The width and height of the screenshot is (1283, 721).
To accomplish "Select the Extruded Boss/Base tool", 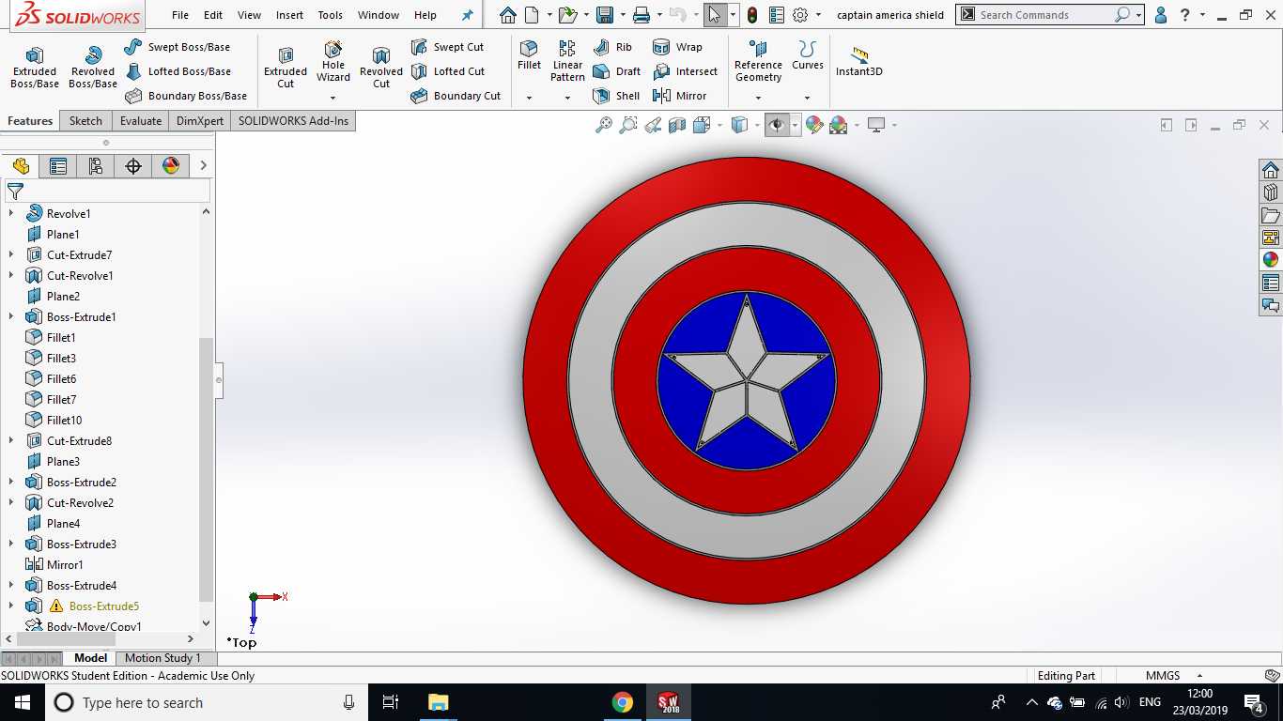I will coord(35,68).
